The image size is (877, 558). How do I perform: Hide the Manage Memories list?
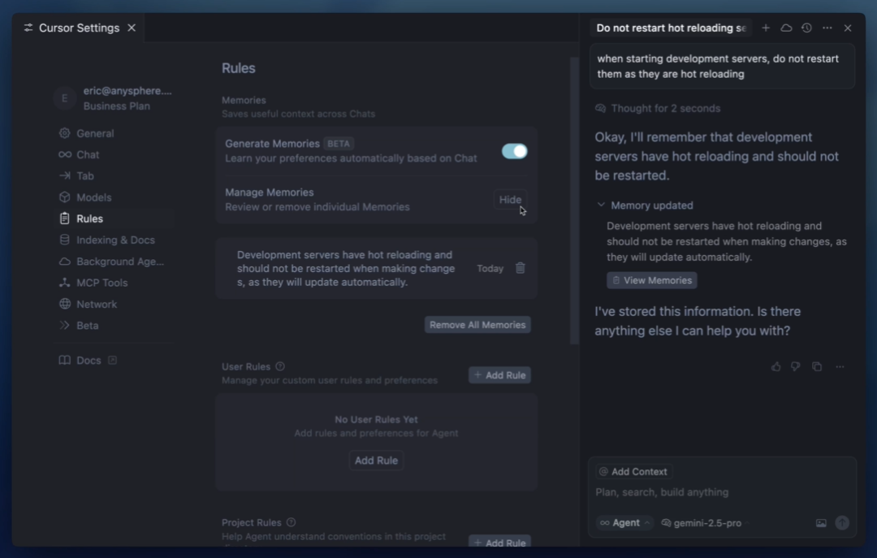click(x=509, y=199)
